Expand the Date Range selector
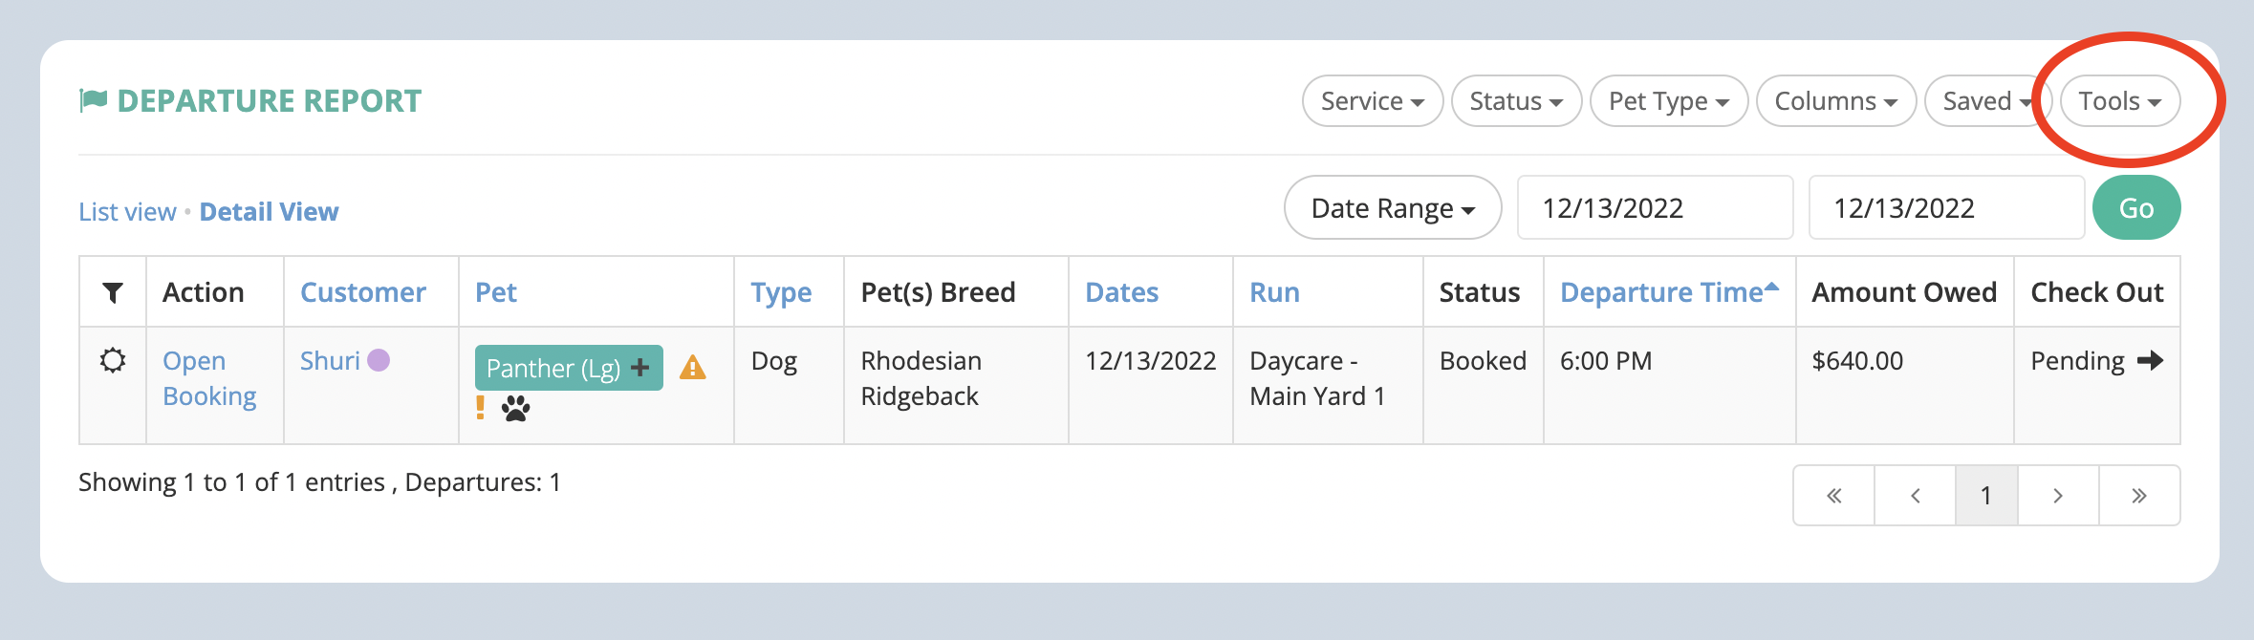 pyautogui.click(x=1393, y=208)
